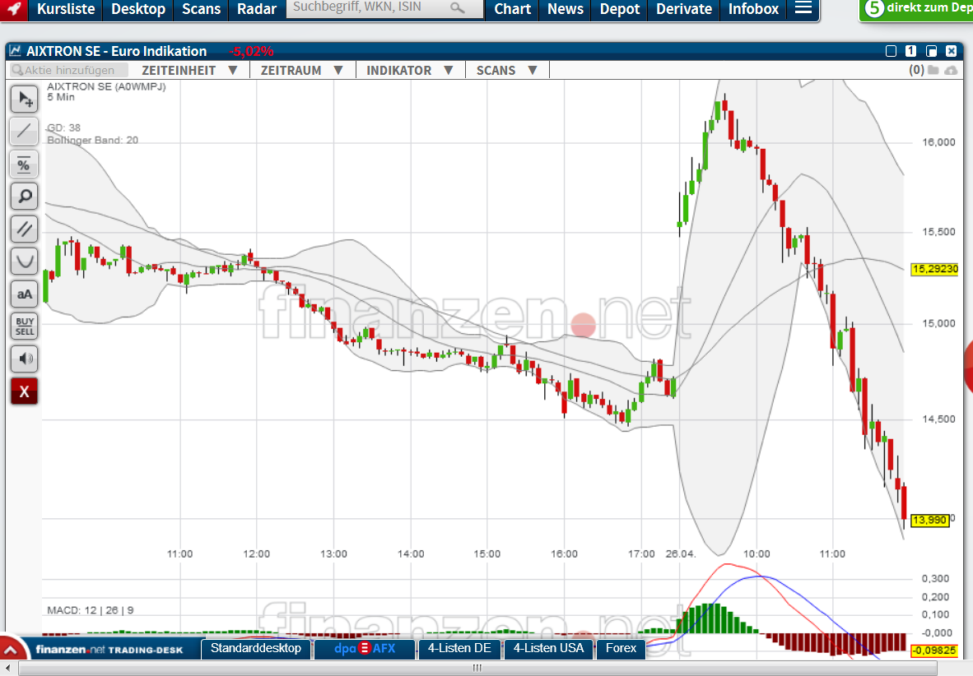
Task: Click the 26.04. date axis label
Action: point(681,553)
